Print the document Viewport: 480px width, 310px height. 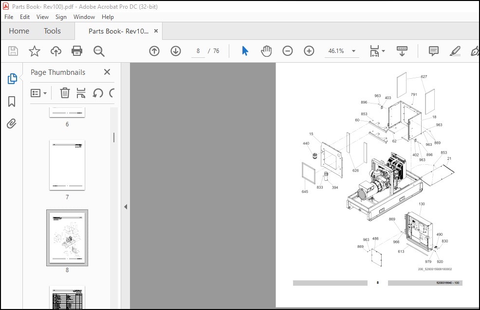click(77, 51)
